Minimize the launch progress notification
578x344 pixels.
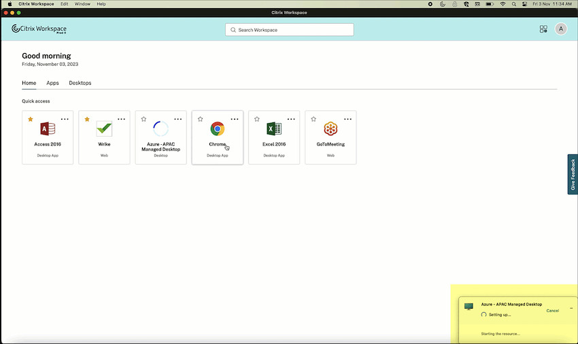click(571, 308)
